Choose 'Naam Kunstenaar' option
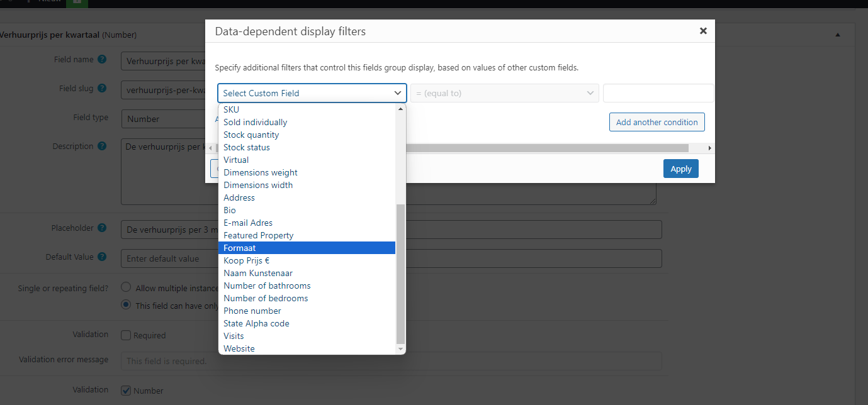This screenshot has width=868, height=405. point(307,273)
